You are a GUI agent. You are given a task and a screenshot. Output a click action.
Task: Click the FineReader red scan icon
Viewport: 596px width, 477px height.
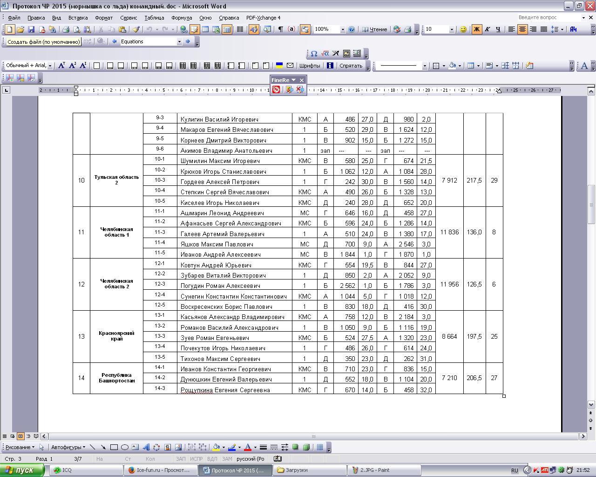click(276, 89)
